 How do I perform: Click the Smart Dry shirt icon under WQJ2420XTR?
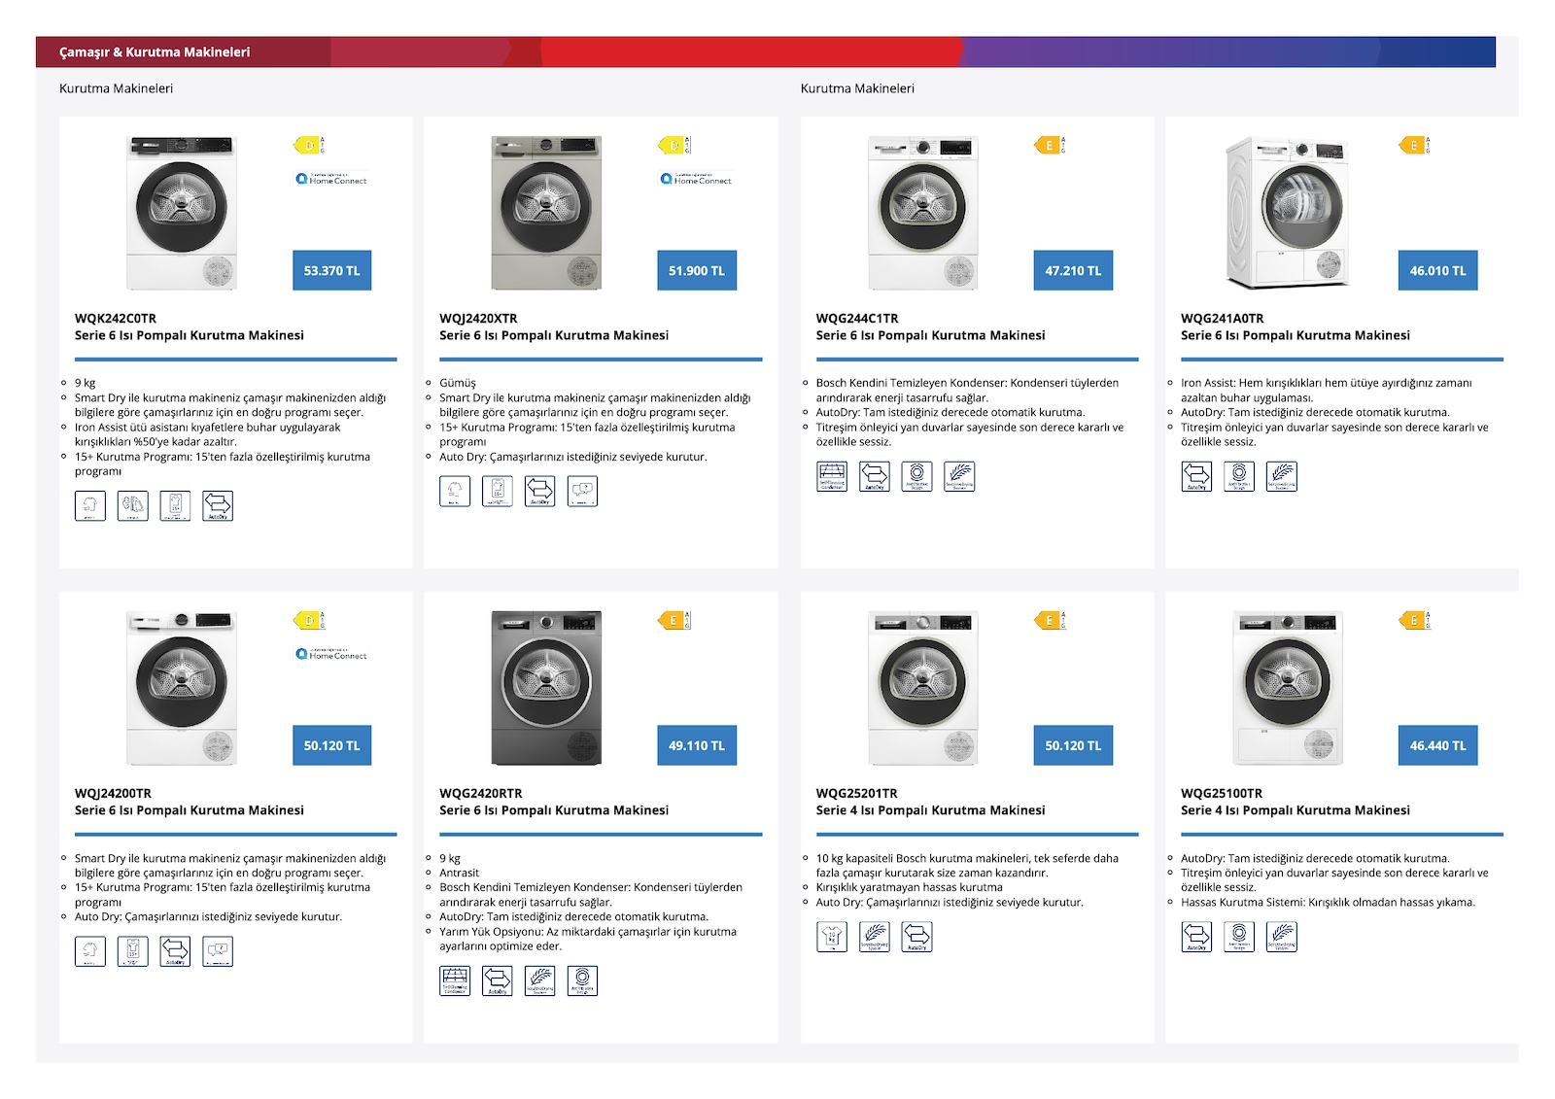coord(455,491)
